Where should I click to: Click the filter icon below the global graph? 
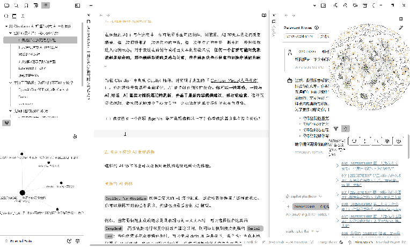(x=336, y=128)
